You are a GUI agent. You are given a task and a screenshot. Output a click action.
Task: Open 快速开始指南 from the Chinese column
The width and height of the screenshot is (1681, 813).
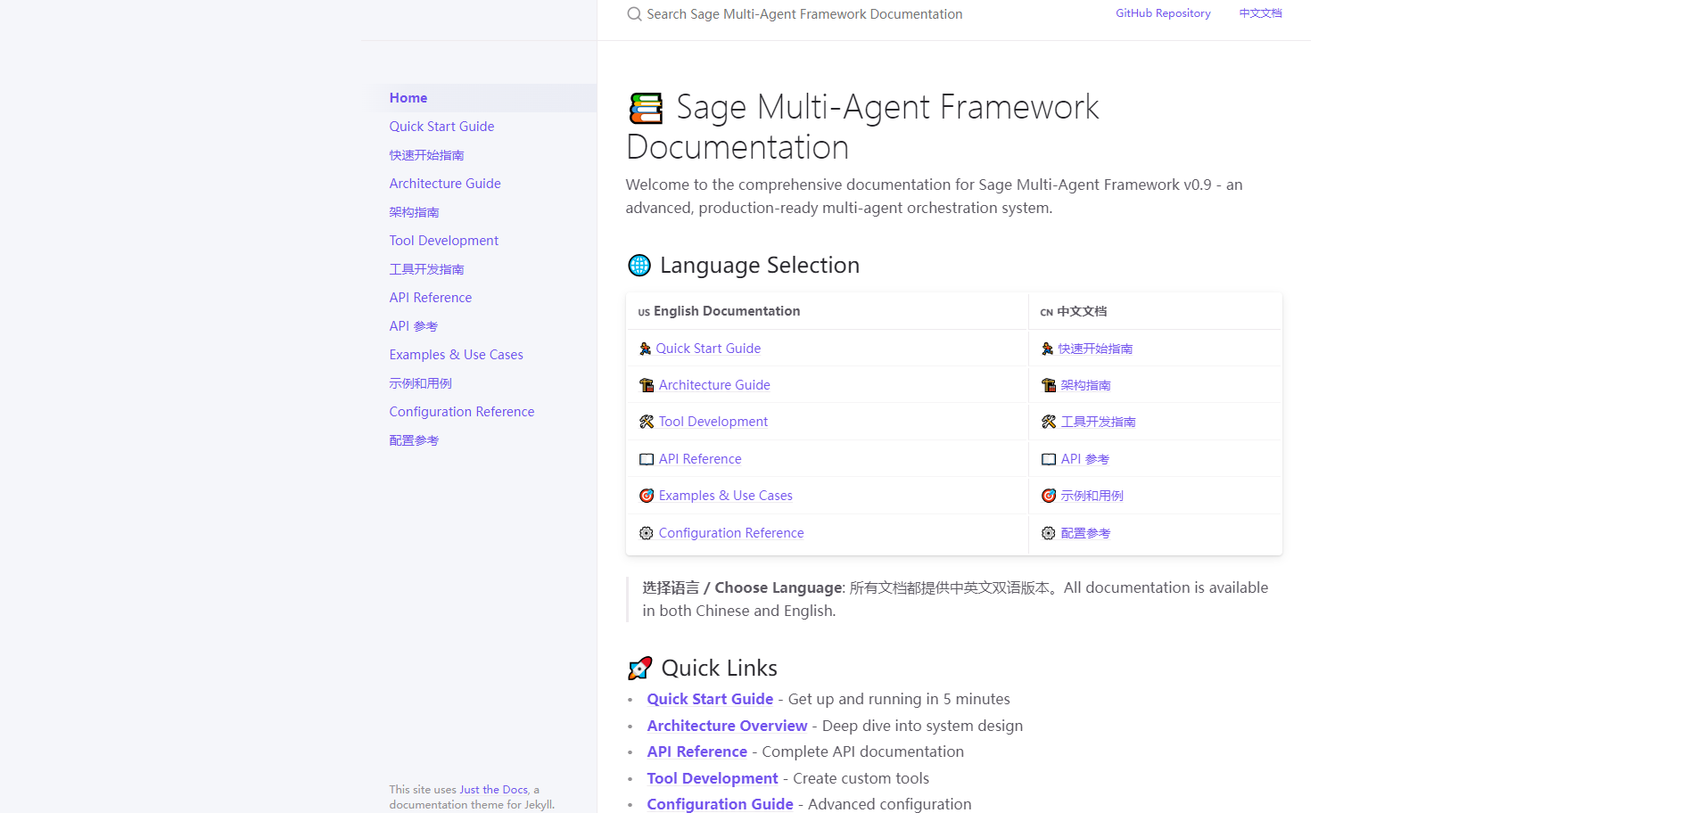tap(1096, 348)
